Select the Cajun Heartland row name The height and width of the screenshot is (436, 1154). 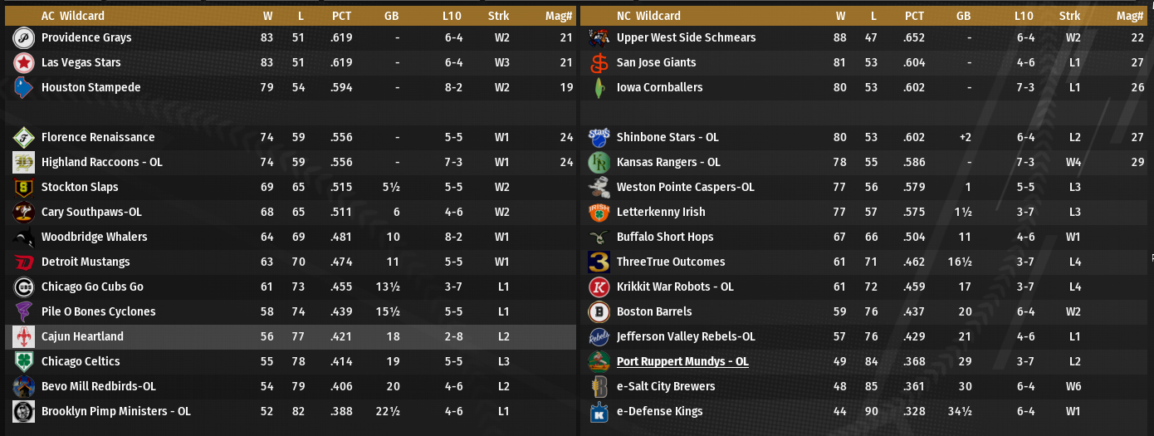point(82,336)
